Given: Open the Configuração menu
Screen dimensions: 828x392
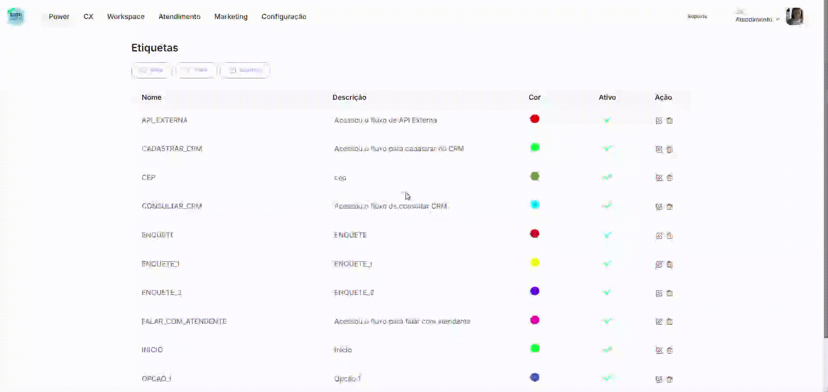Looking at the screenshot, I should 283,16.
